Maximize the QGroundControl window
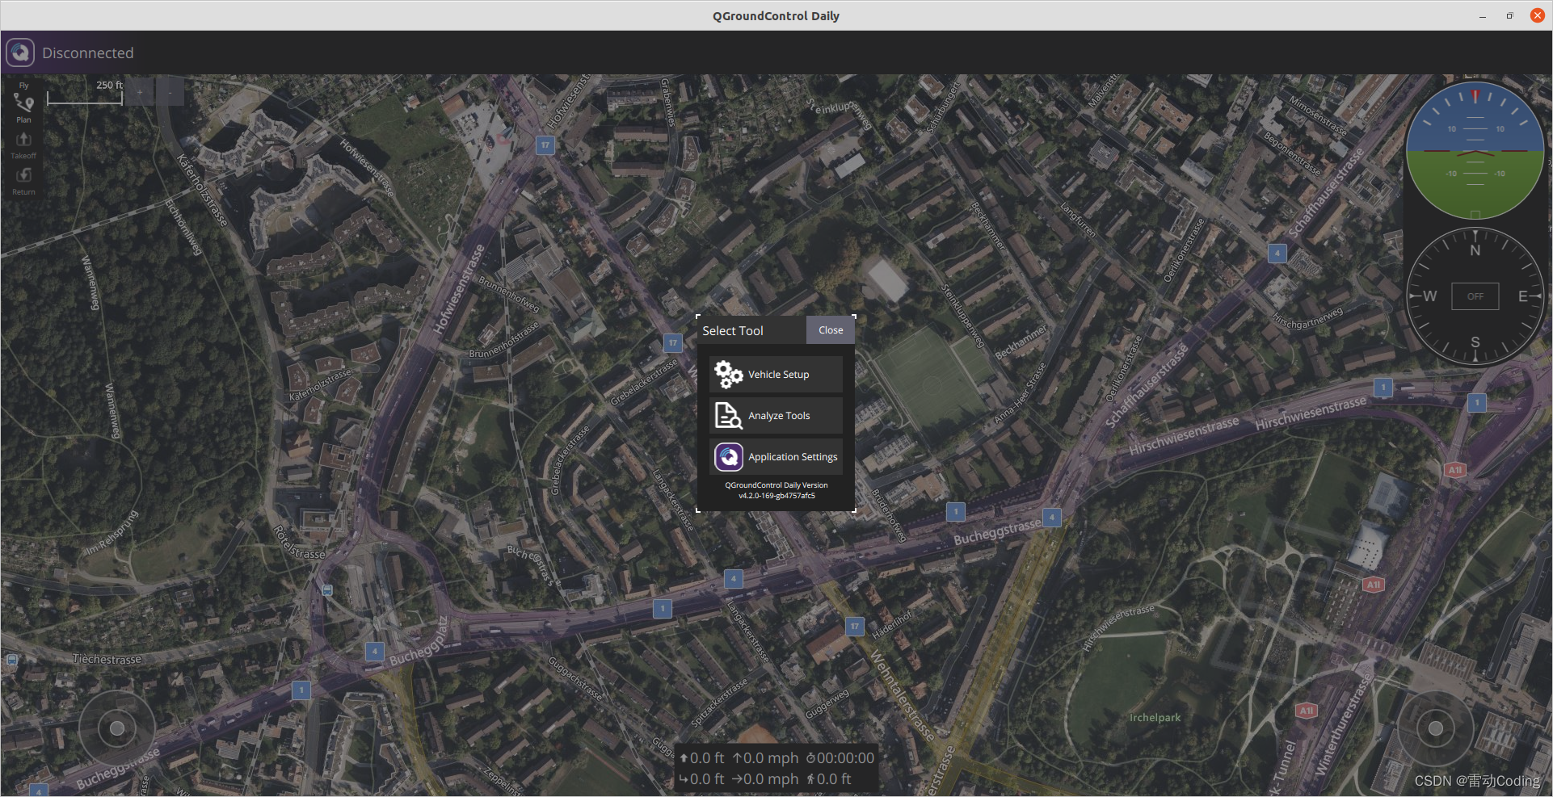Image resolution: width=1553 pixels, height=797 pixels. [x=1509, y=15]
